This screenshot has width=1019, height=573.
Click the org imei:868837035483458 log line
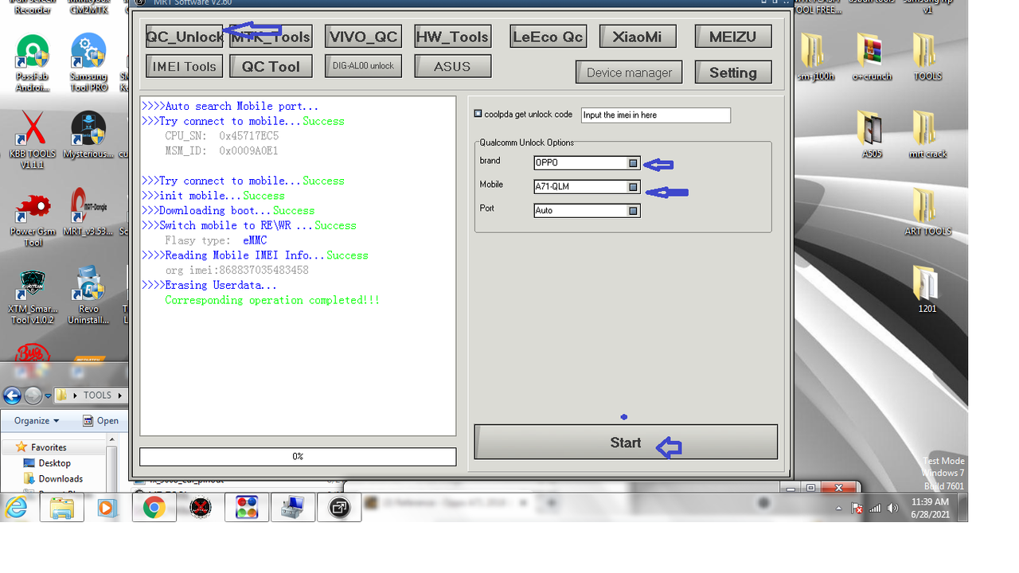[x=236, y=271]
